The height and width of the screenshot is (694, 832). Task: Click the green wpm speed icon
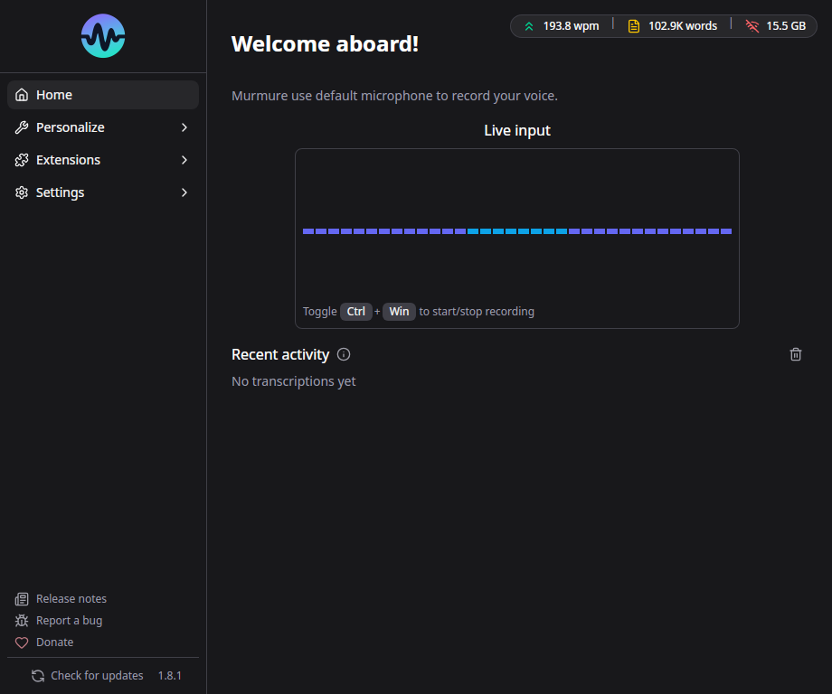(x=529, y=26)
